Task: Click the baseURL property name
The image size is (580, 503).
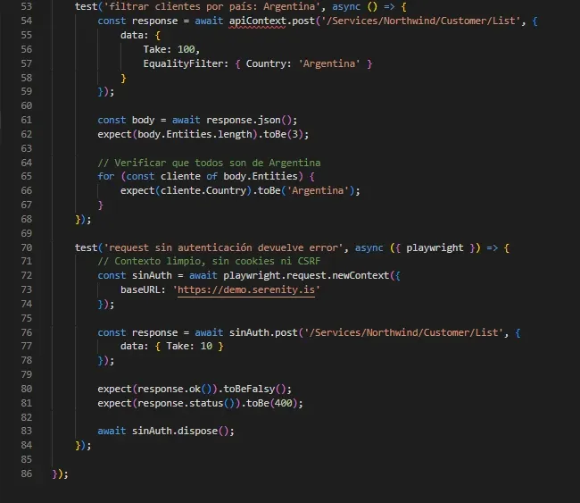Action: click(x=140, y=289)
